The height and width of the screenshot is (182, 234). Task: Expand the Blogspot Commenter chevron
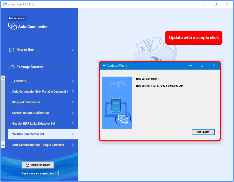tap(73, 102)
